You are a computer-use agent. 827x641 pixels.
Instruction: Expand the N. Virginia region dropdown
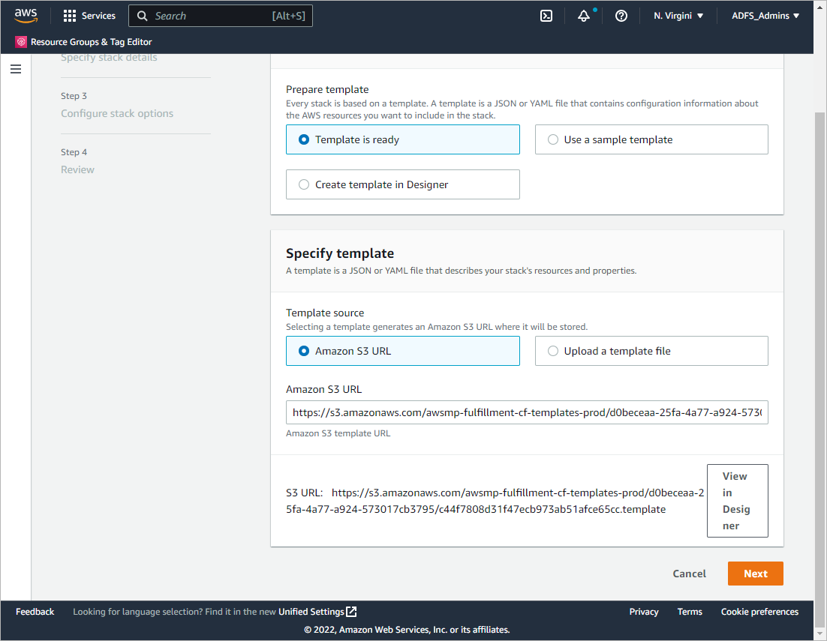pos(678,16)
